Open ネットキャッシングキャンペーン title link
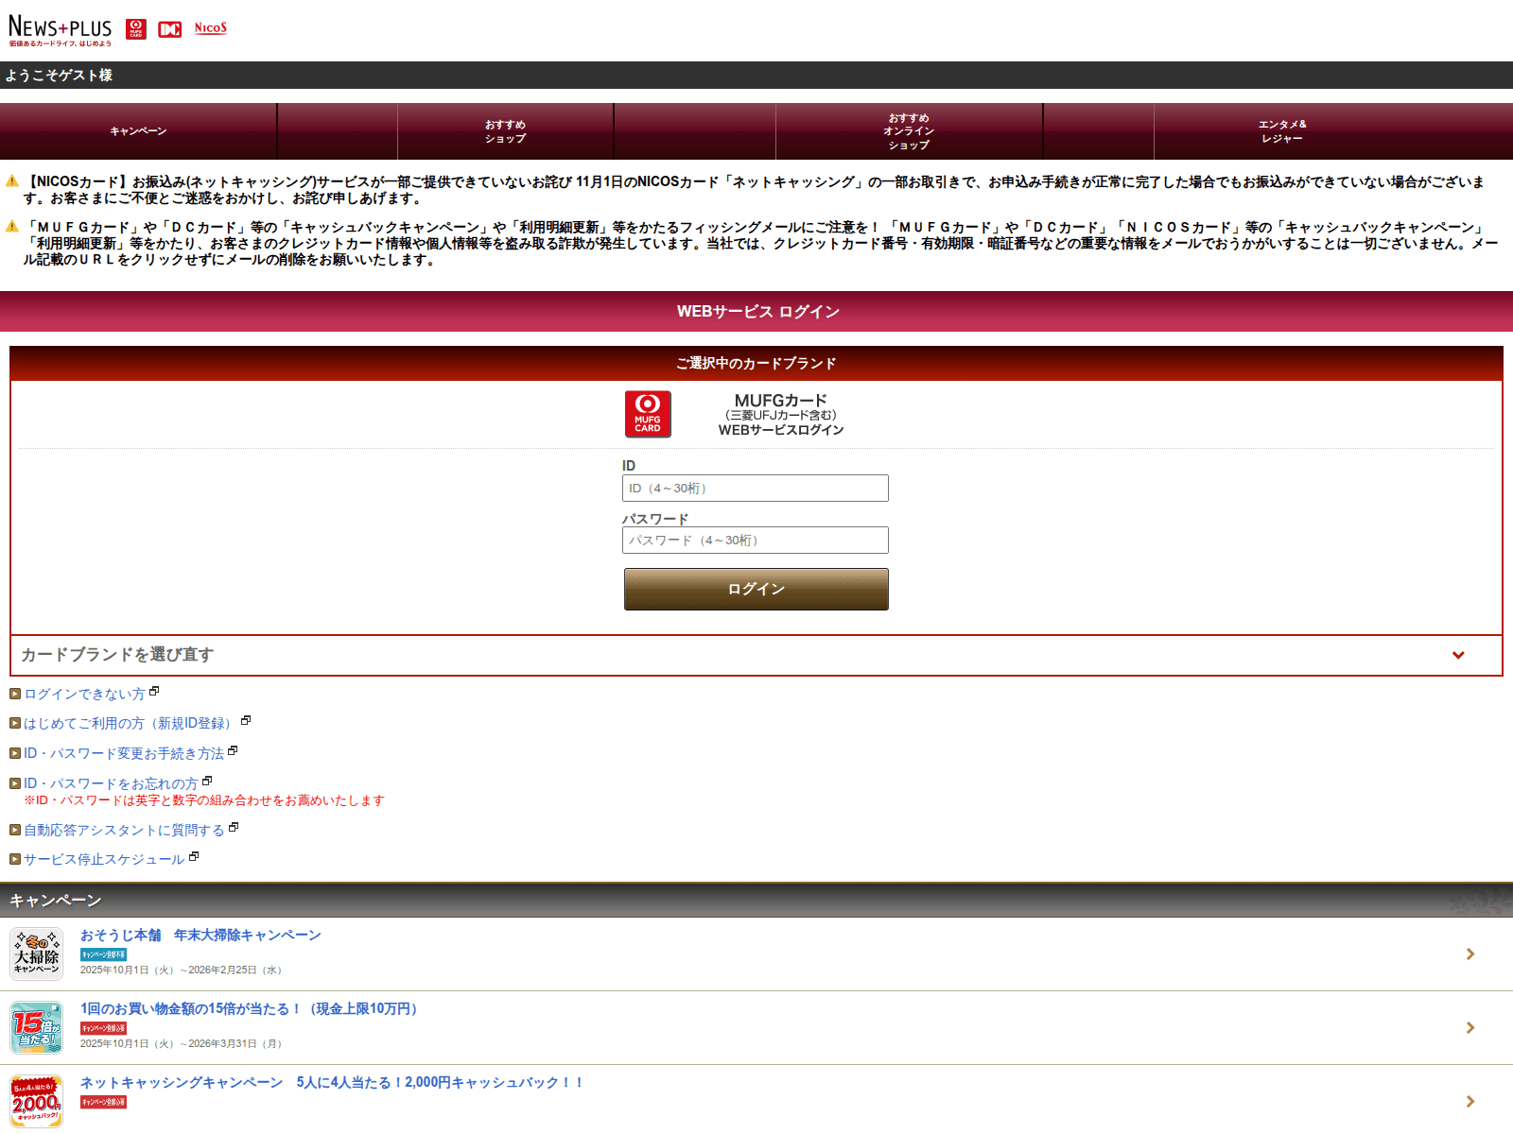Viewport: 1513px width, 1134px height. click(332, 1082)
